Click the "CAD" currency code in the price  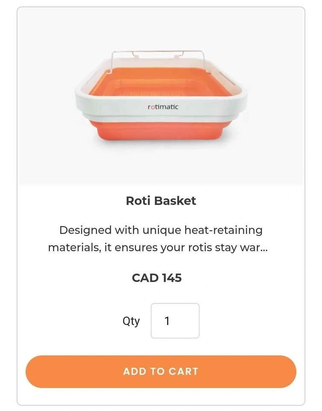[145, 278]
